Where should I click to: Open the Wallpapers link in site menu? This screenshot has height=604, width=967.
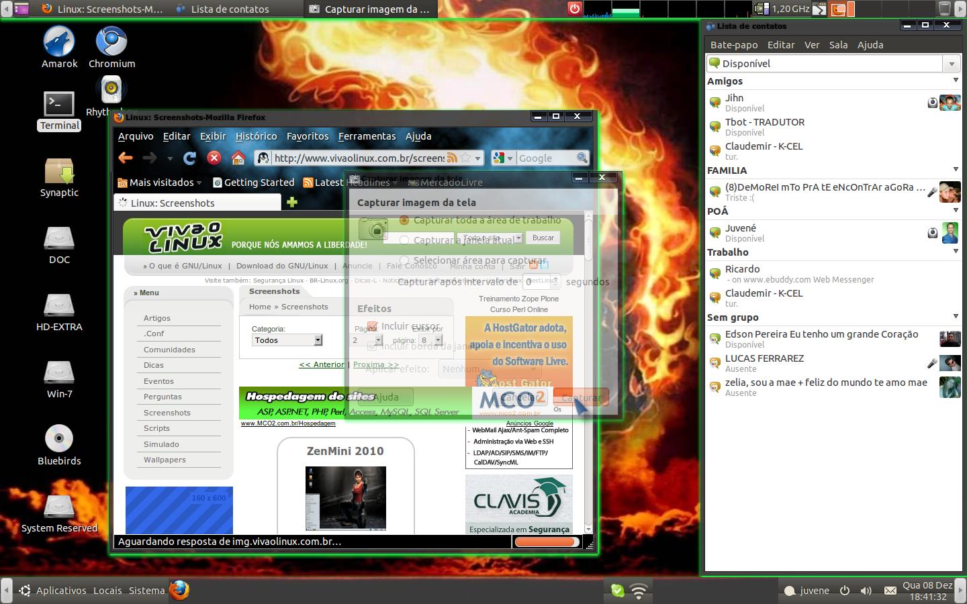point(165,460)
